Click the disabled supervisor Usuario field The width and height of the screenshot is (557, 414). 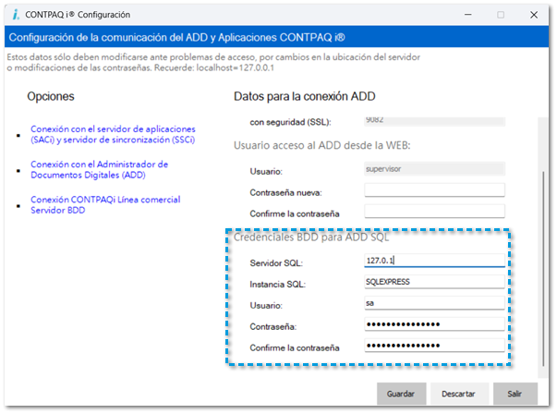click(434, 169)
